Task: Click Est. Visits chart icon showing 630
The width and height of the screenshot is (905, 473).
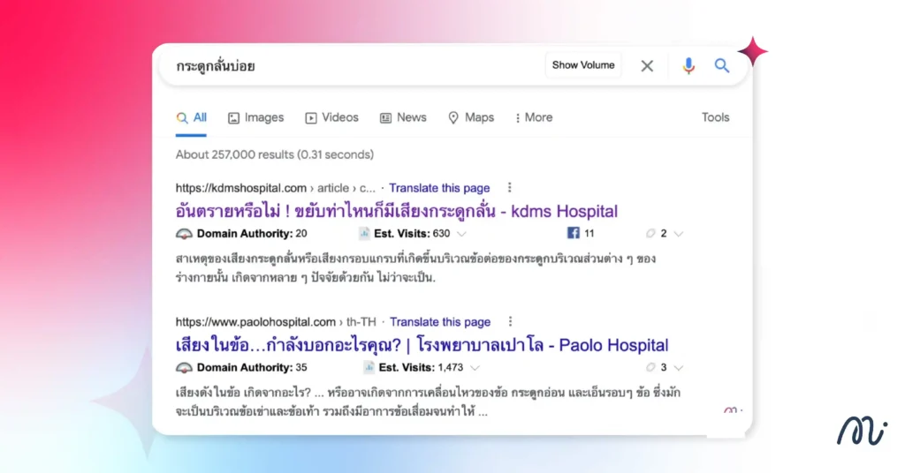Action: click(364, 233)
